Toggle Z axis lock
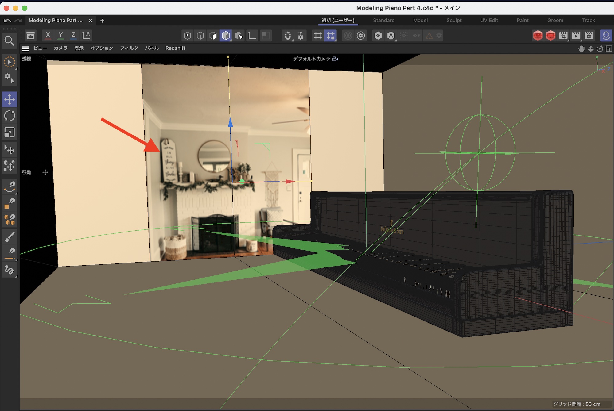 point(73,35)
